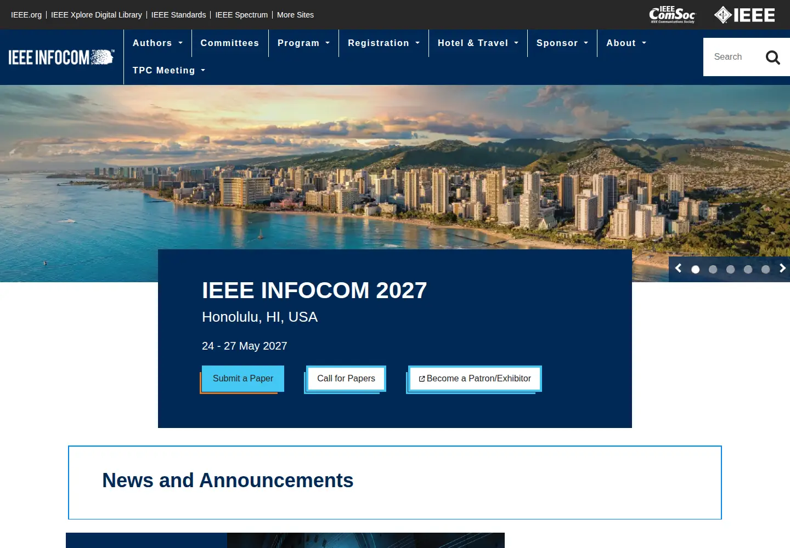Open the IEEE Spectrum link
Image resolution: width=790 pixels, height=548 pixels.
241,15
